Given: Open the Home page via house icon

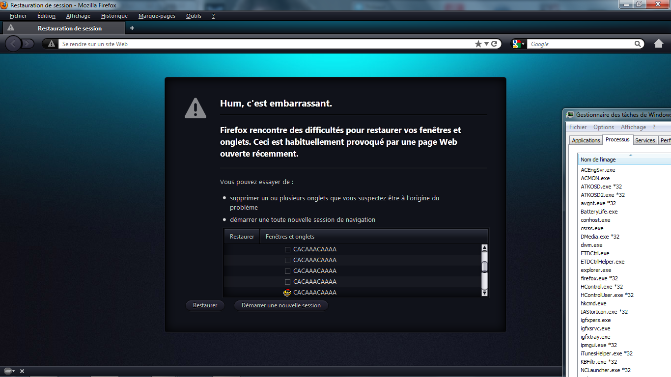Looking at the screenshot, I should (x=659, y=44).
